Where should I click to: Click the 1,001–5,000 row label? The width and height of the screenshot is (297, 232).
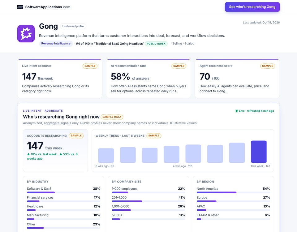120,206
